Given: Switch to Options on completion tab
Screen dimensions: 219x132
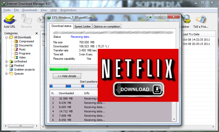Looking at the screenshot, I should point(107,26).
